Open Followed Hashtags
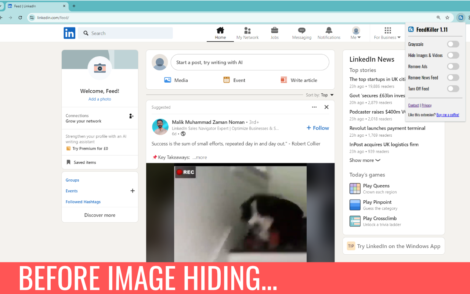This screenshot has height=294, width=470. tap(83, 202)
